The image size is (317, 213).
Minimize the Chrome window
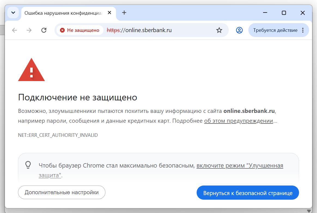pos(265,13)
